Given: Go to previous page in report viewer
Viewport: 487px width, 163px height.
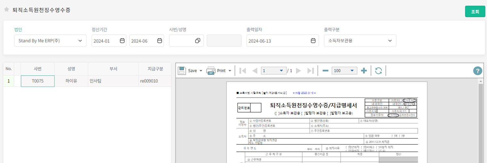Looking at the screenshot, I should coord(255,71).
